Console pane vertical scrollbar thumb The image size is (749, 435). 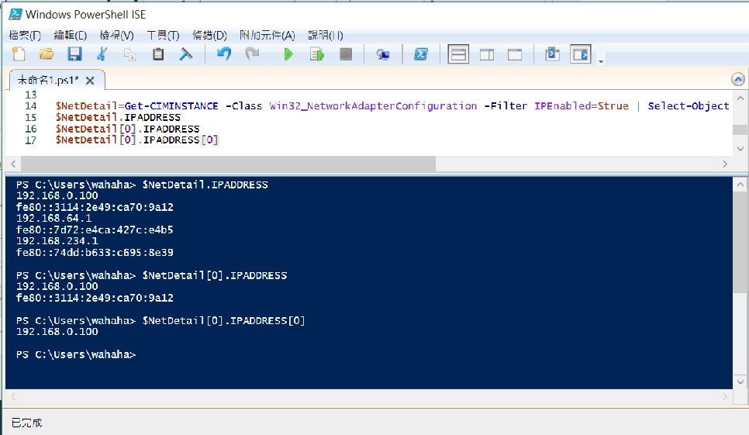[740, 243]
